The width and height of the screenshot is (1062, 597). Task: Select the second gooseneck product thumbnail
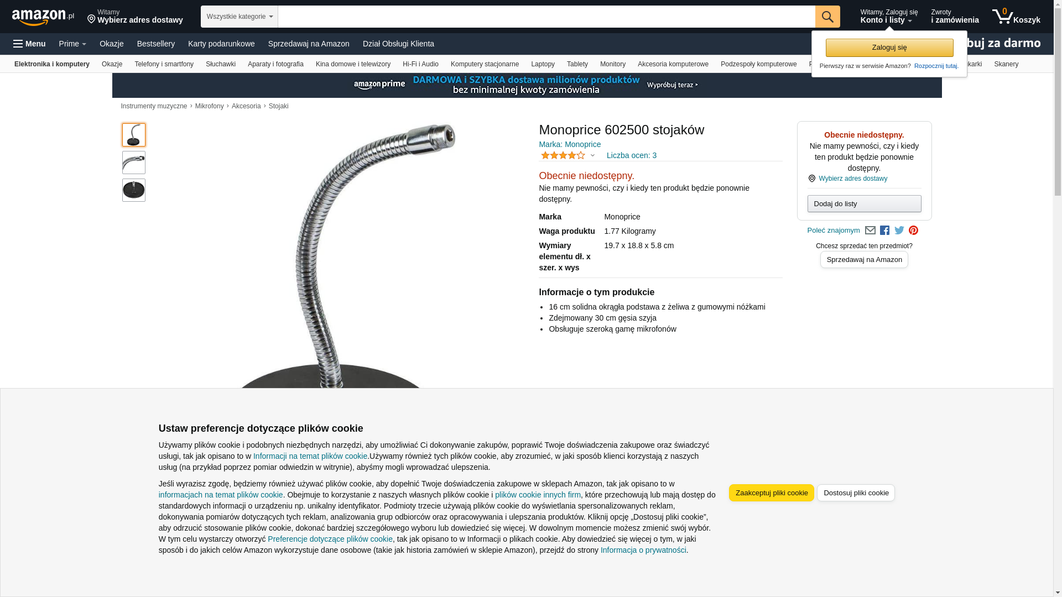point(134,163)
